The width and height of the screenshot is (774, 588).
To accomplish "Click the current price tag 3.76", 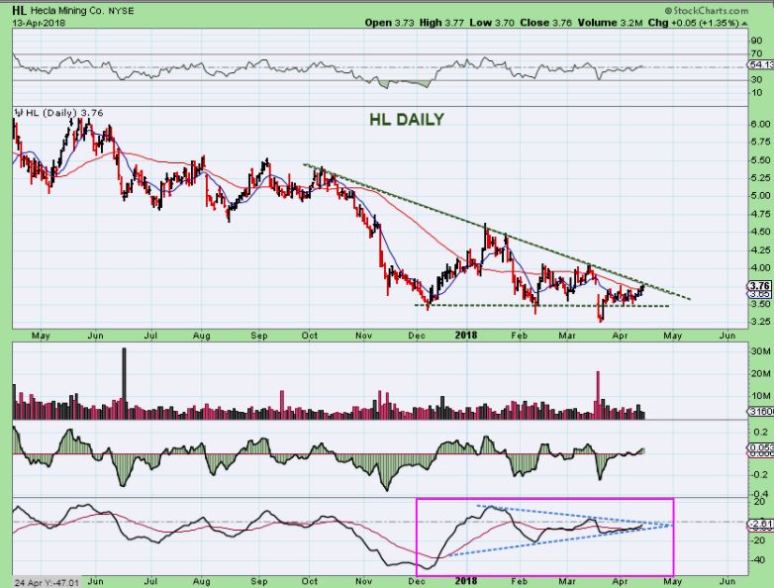I will point(760,286).
